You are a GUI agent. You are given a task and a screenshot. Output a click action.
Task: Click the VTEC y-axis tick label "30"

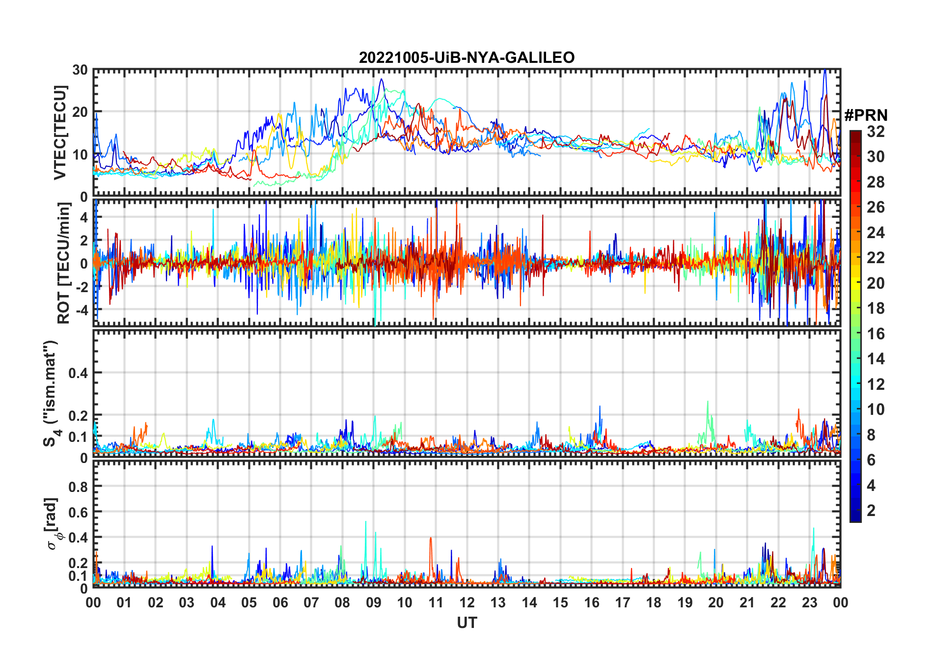click(x=80, y=70)
